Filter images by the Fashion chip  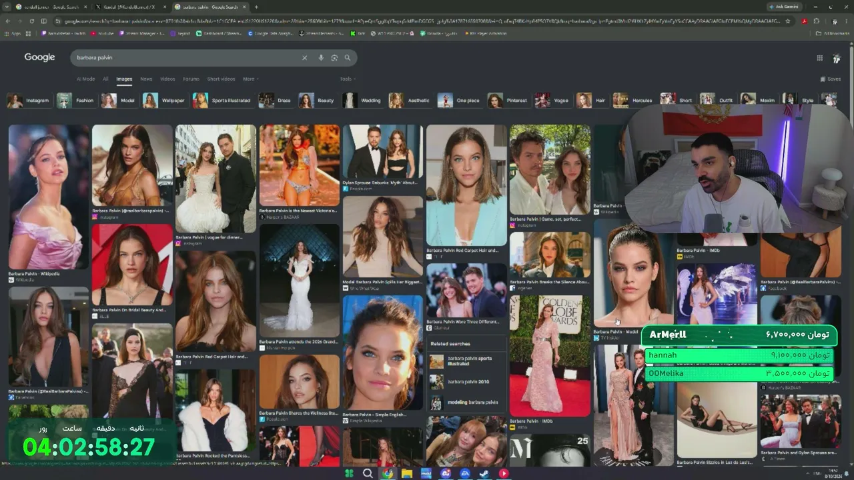pyautogui.click(x=76, y=101)
